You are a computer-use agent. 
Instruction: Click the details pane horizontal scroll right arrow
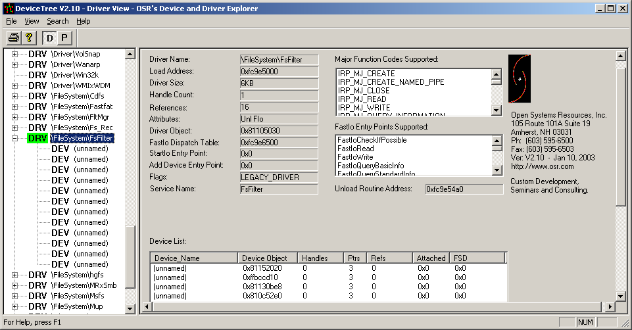tap(610, 306)
